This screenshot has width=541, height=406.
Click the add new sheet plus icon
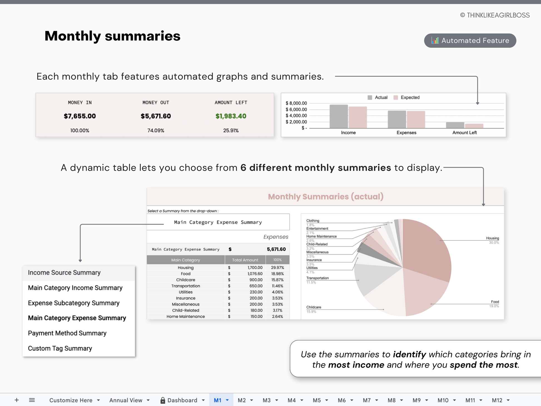click(x=17, y=400)
